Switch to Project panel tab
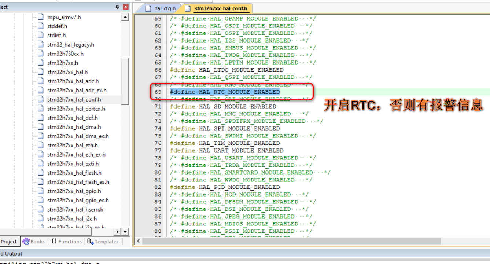 pyautogui.click(x=10, y=242)
